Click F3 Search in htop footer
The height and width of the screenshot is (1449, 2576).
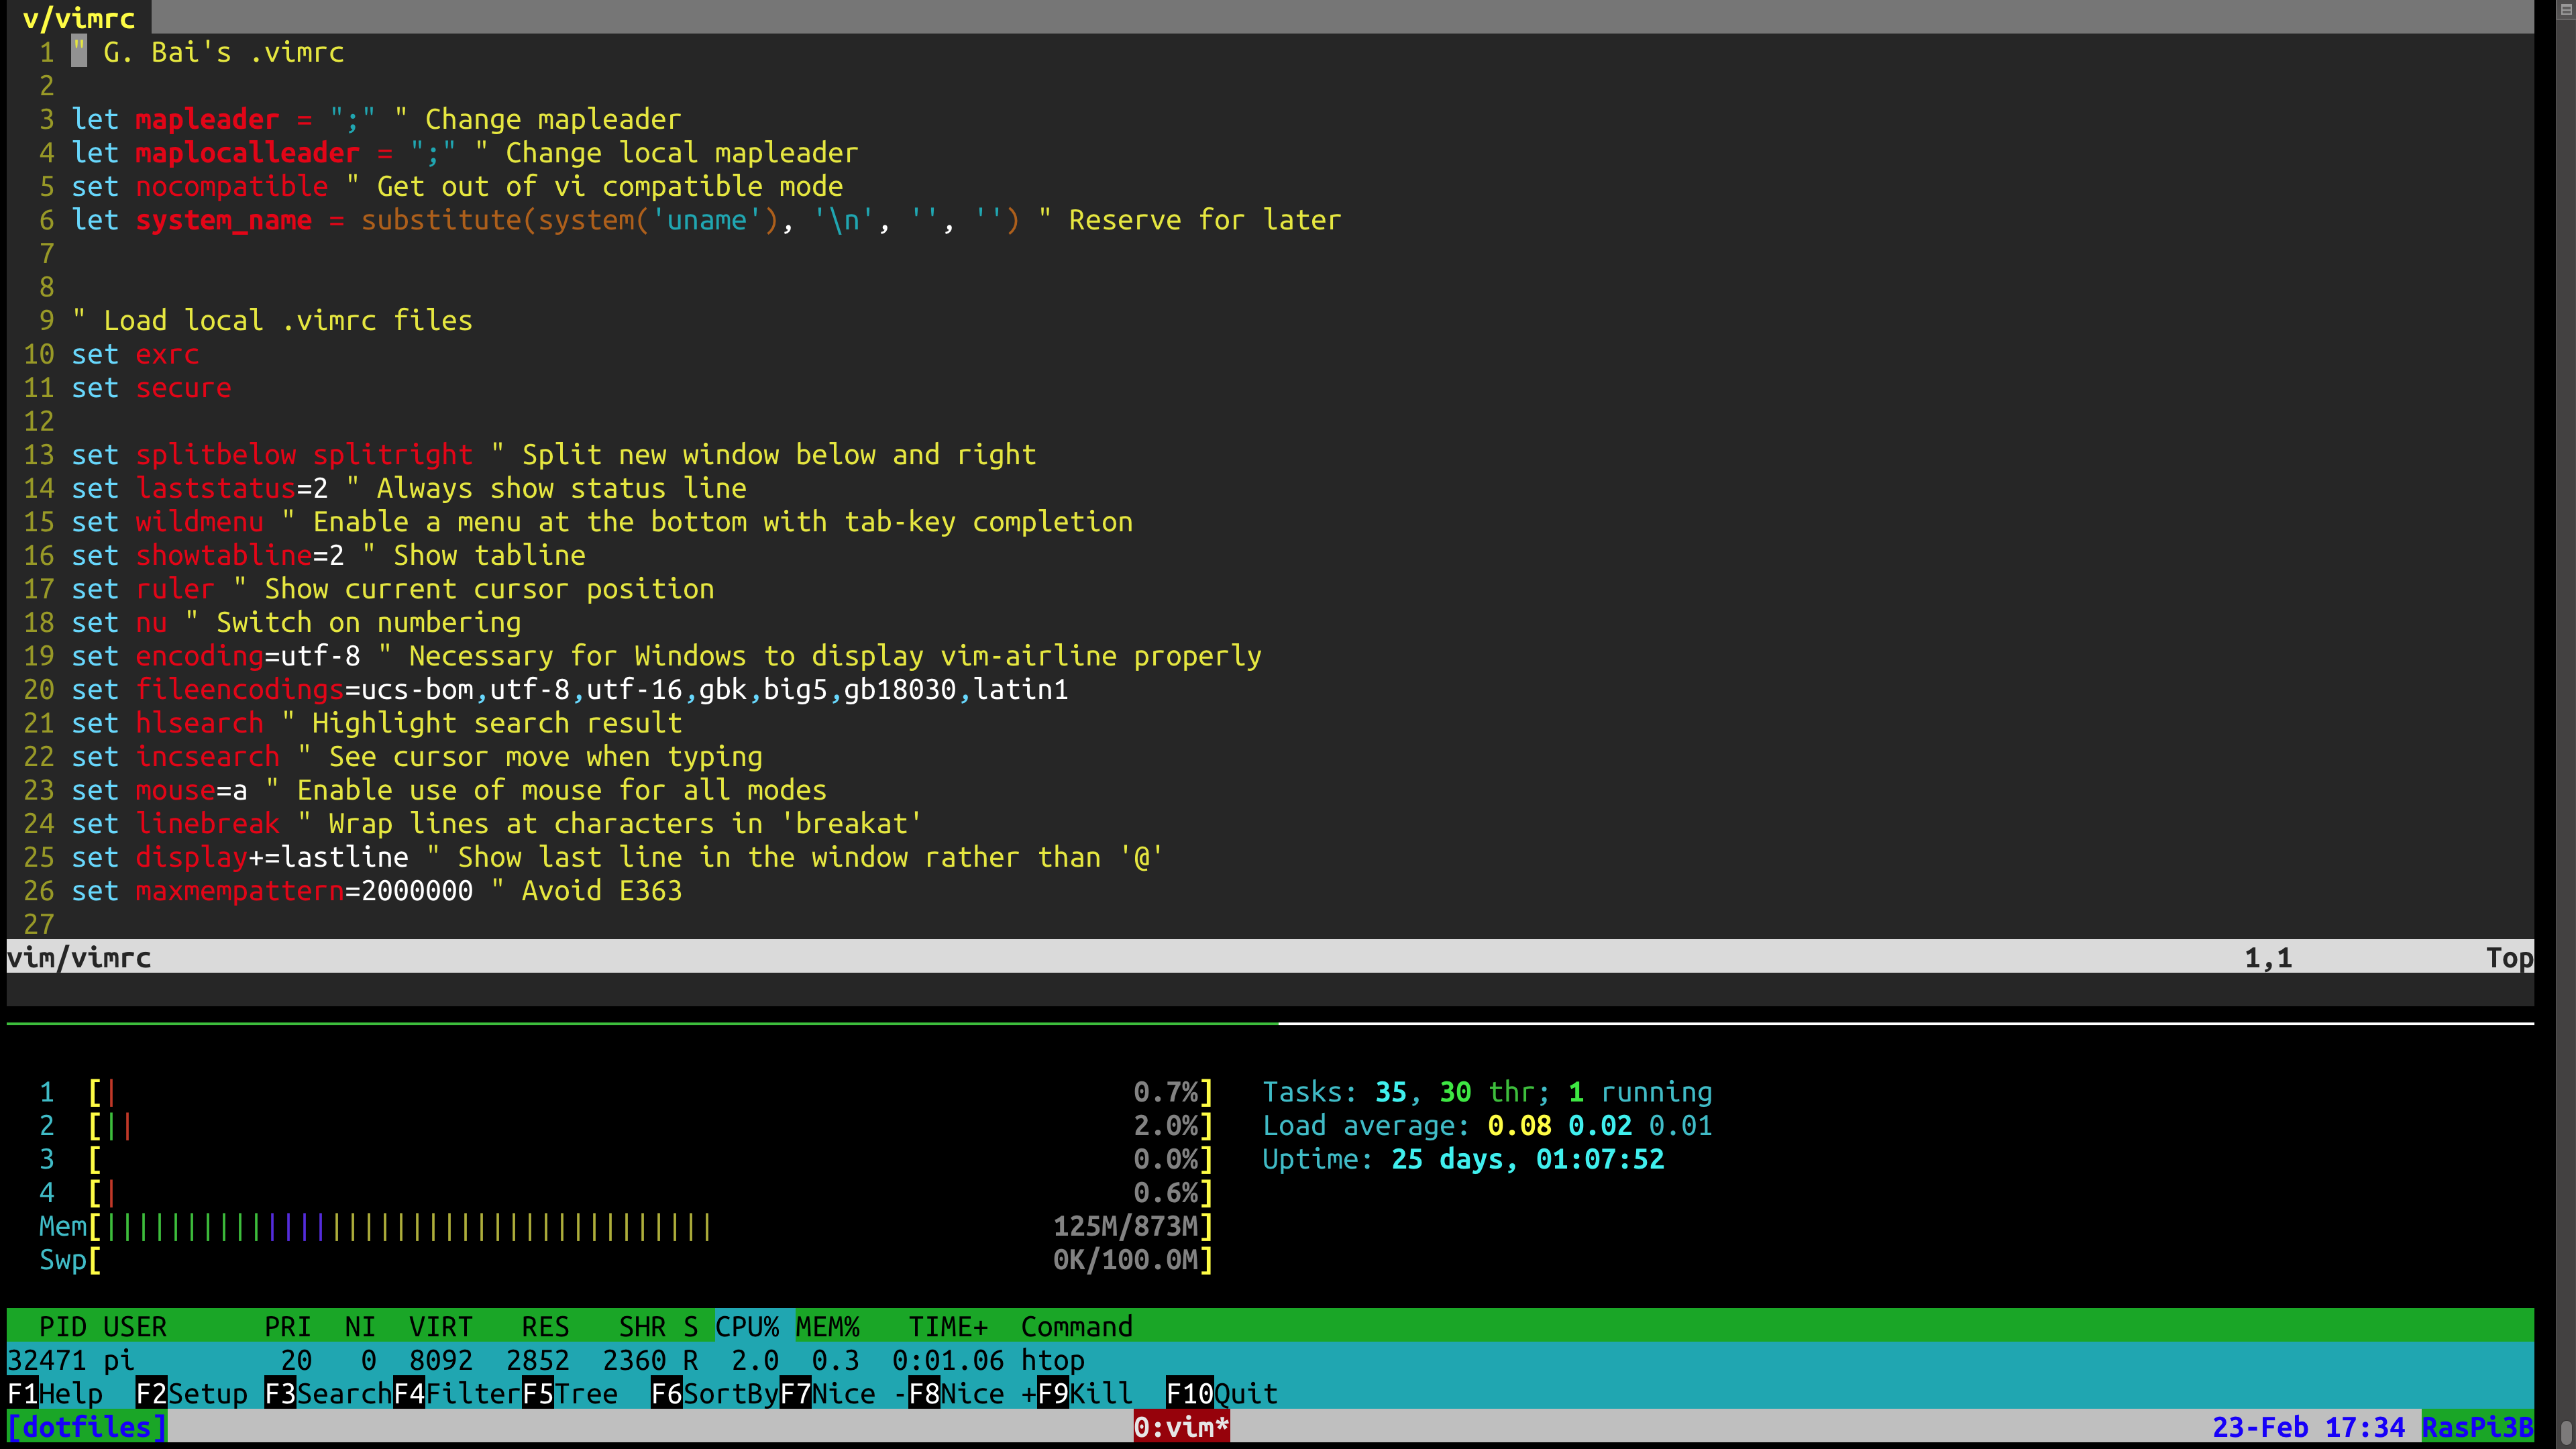tap(328, 1393)
